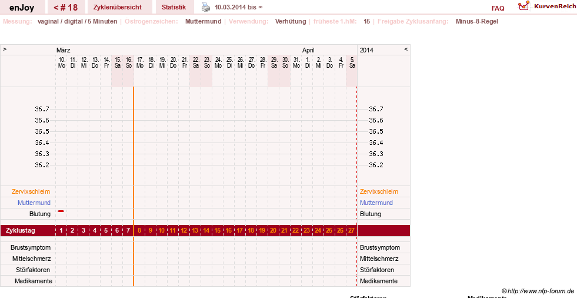The height and width of the screenshot is (298, 577).
Task: Click the Muttermund setting in header
Action: [203, 21]
